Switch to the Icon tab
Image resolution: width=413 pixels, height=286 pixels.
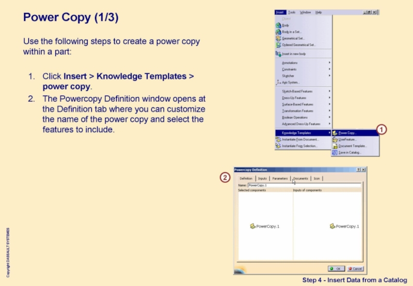pyautogui.click(x=316, y=179)
